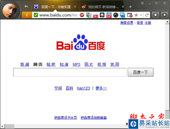Expand the dropdown arrow next to the star
Image resolution: width=170 pixels, height=129 pixels.
(141, 15)
